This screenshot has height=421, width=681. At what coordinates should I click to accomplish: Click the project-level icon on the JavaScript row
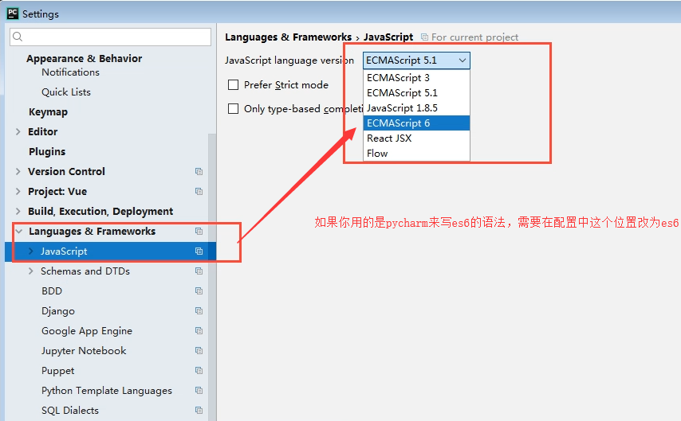199,251
